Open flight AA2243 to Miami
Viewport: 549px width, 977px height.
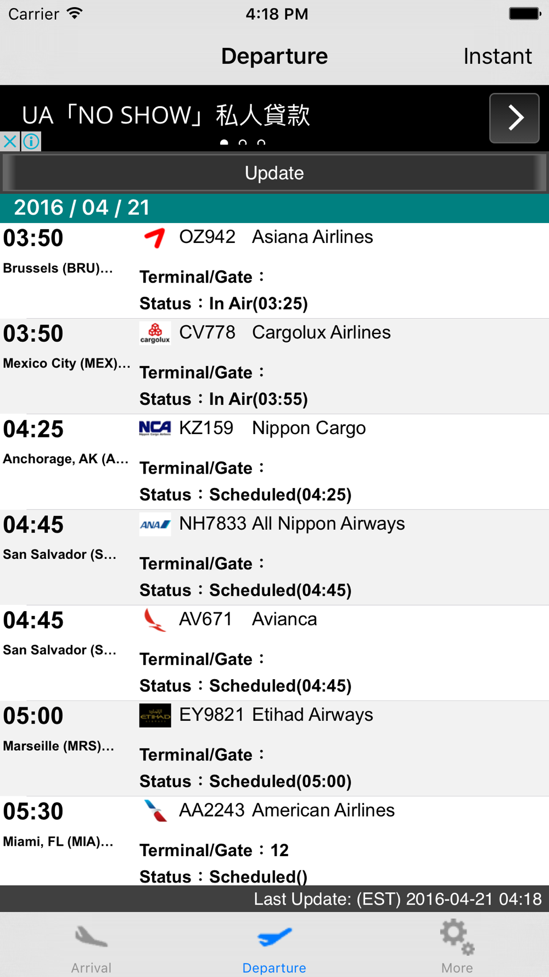click(274, 841)
